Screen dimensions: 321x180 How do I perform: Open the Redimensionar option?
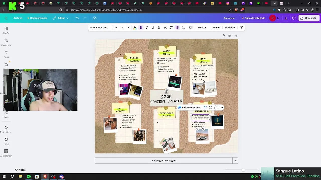coord(37,18)
